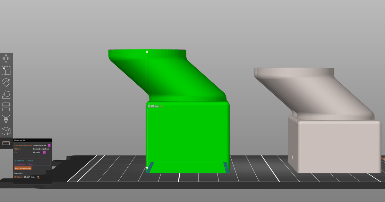Copy the distance value to clipboard
Screen dimensions: 385x202
(x=38, y=177)
